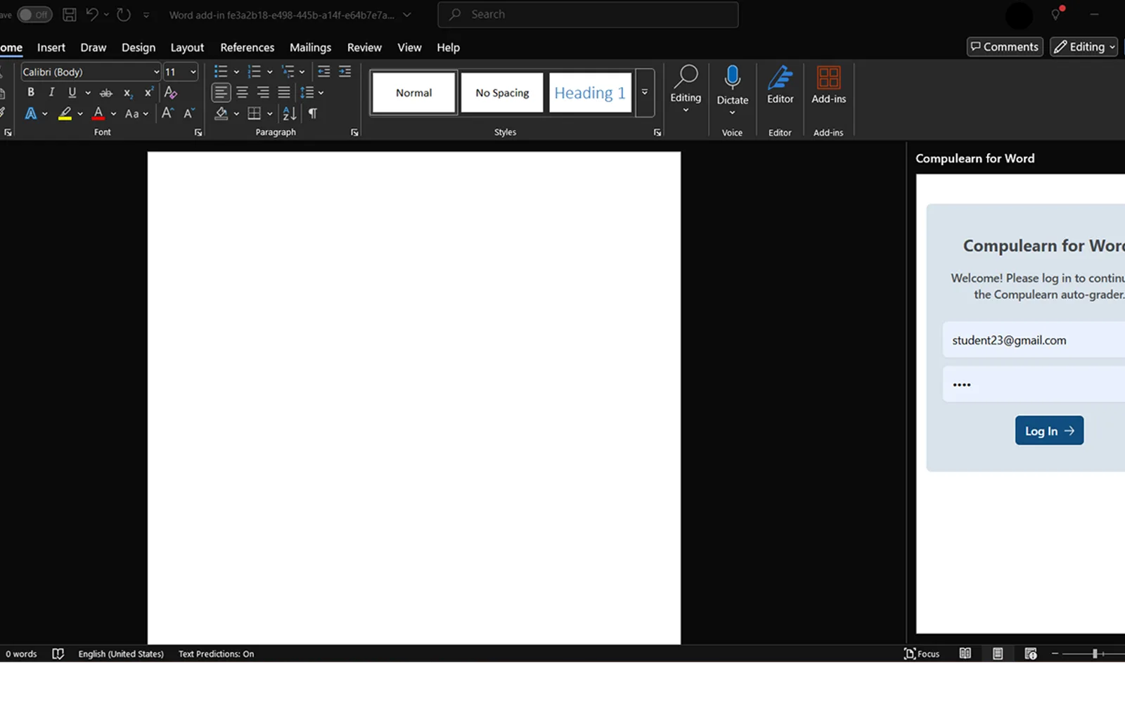Viewport: 1125px width, 703px height.
Task: Toggle Text Predictions status
Action: click(x=216, y=654)
